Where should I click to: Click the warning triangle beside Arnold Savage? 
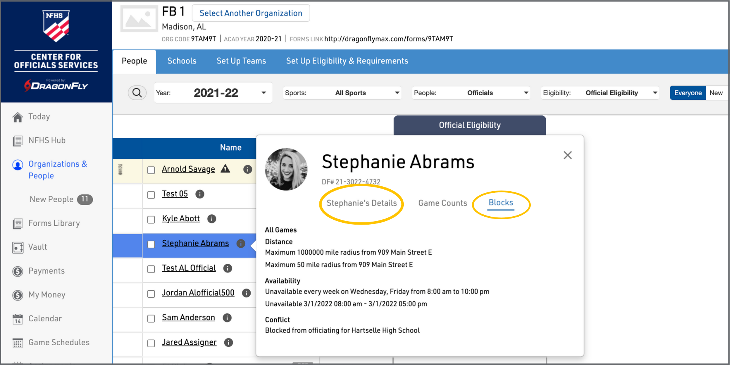pyautogui.click(x=225, y=169)
